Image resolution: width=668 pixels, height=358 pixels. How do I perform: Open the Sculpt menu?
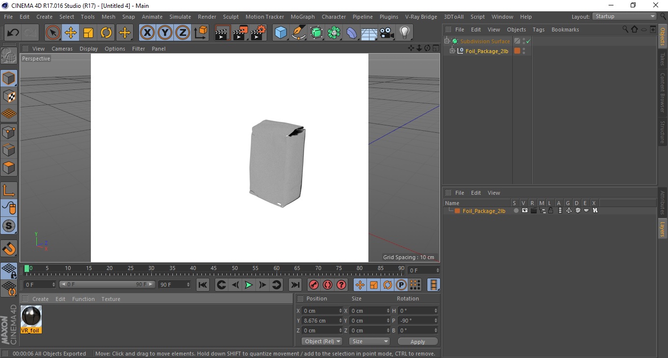click(x=231, y=17)
